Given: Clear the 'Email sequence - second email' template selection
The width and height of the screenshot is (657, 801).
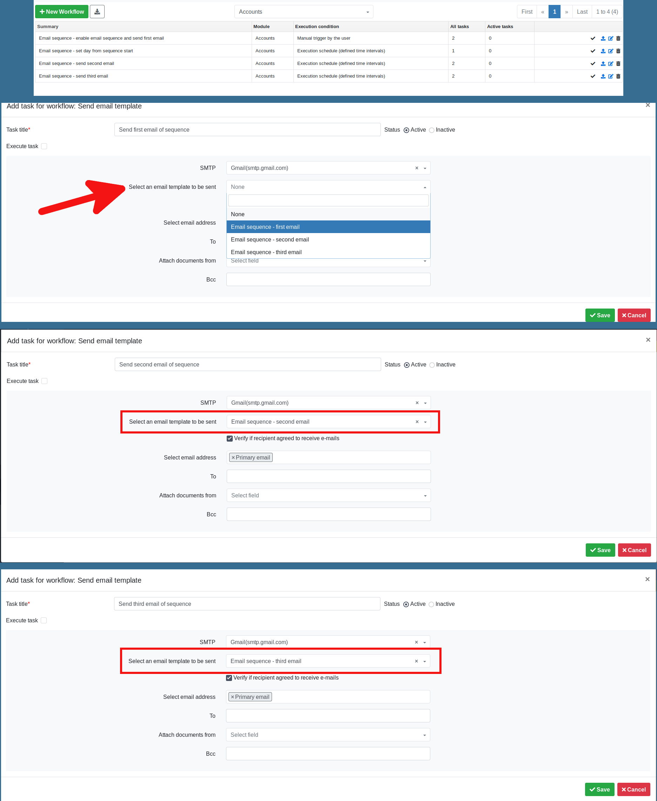Looking at the screenshot, I should pyautogui.click(x=417, y=422).
